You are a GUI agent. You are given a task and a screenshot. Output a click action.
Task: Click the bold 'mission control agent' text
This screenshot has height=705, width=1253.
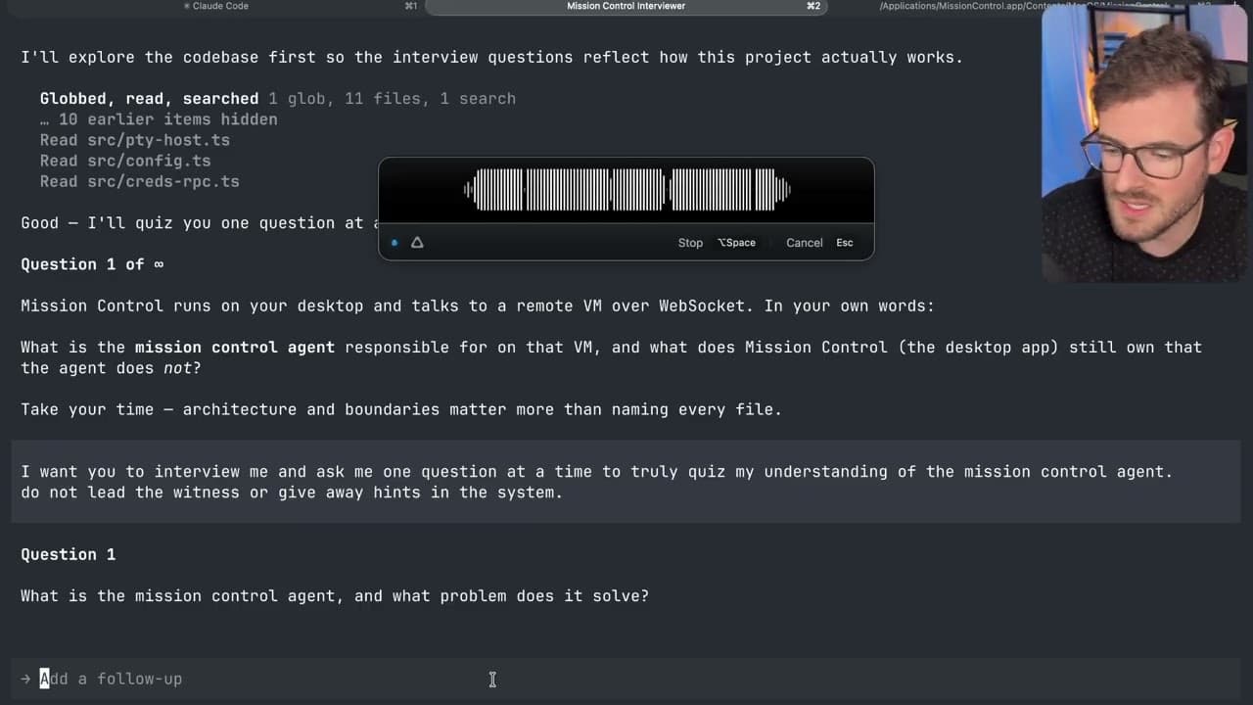tap(235, 348)
